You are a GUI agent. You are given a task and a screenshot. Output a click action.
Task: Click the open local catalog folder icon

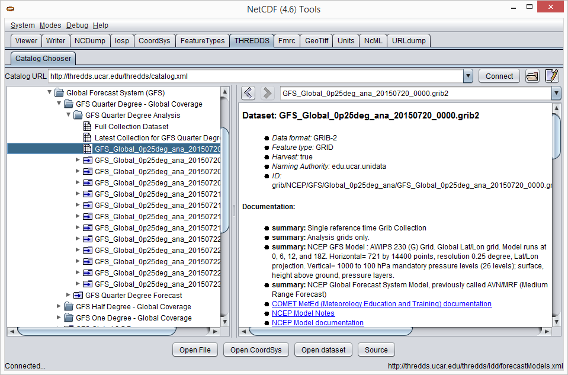click(x=532, y=76)
